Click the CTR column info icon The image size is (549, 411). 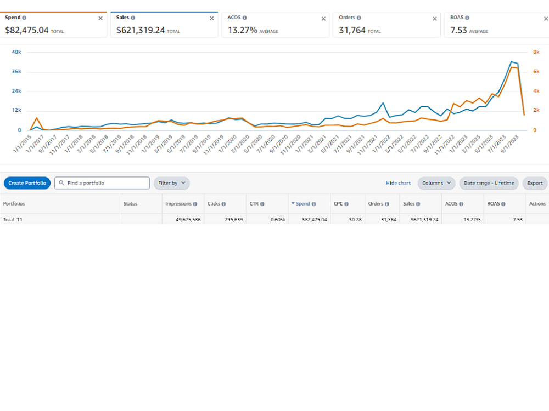click(262, 204)
